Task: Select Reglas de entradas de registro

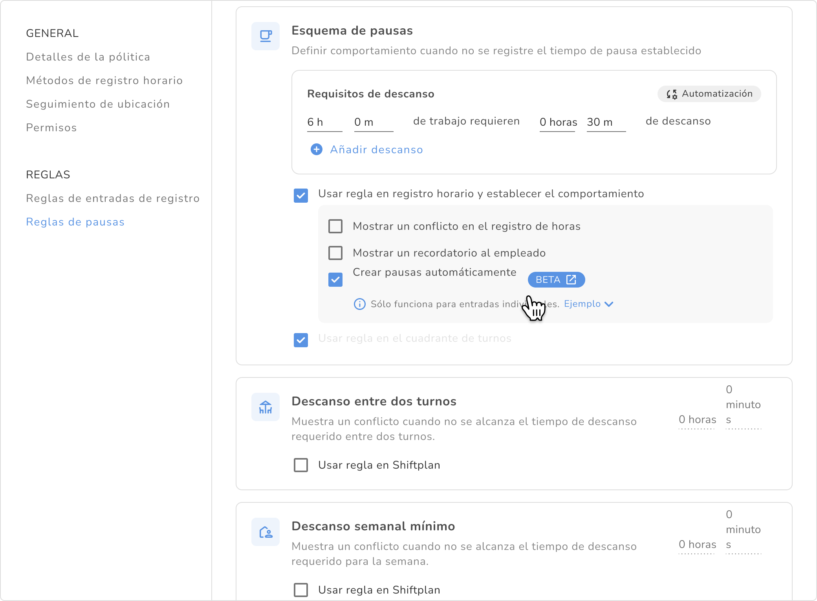Action: click(113, 198)
